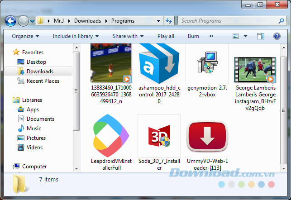Select Downloads in the Favorites list
The height and width of the screenshot is (200, 291).
pos(40,71)
